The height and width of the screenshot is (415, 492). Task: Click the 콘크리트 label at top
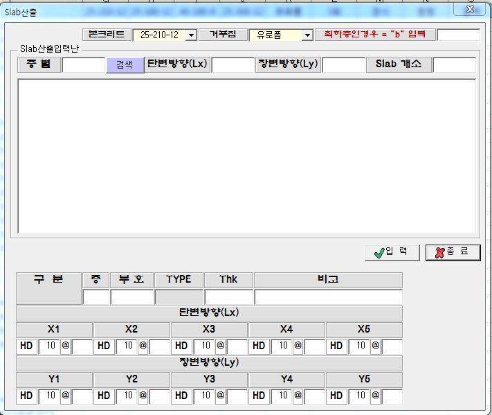coord(107,34)
